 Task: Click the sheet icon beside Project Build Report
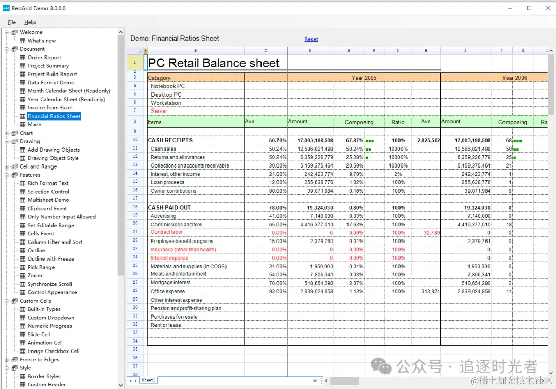tap(22, 75)
